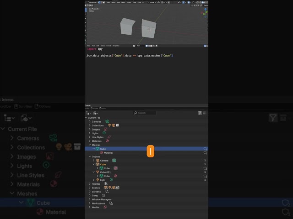Click the 'import bpy' code line
The image size is (293, 219).
(x=95, y=49)
